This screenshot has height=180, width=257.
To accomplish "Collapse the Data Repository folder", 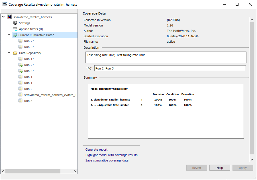I will pos(9,53).
